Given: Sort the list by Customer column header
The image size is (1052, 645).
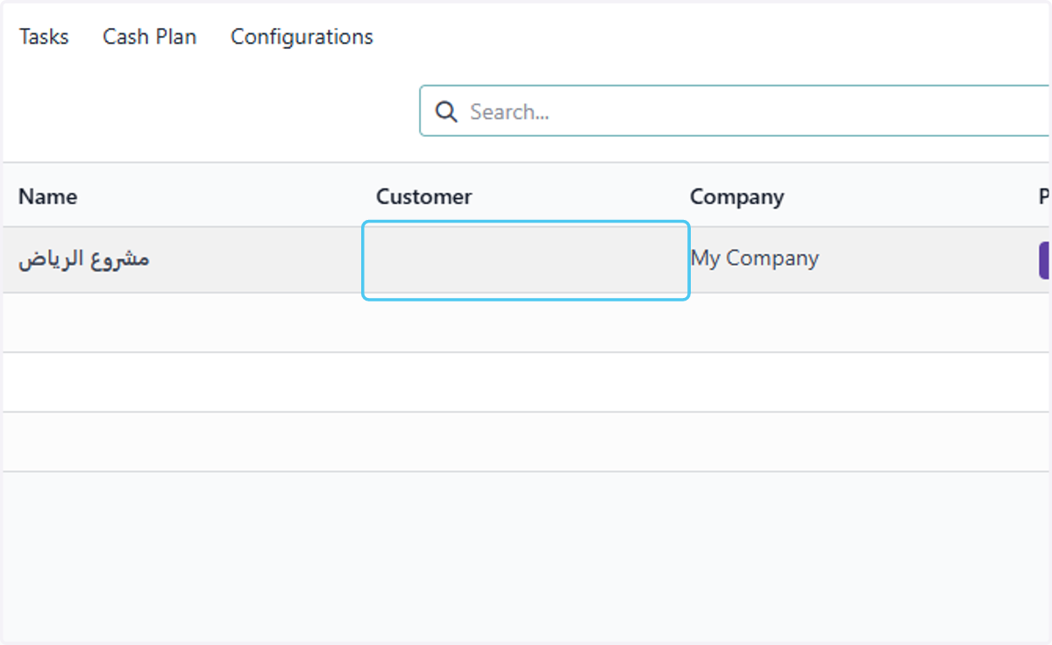Looking at the screenshot, I should pyautogui.click(x=423, y=196).
